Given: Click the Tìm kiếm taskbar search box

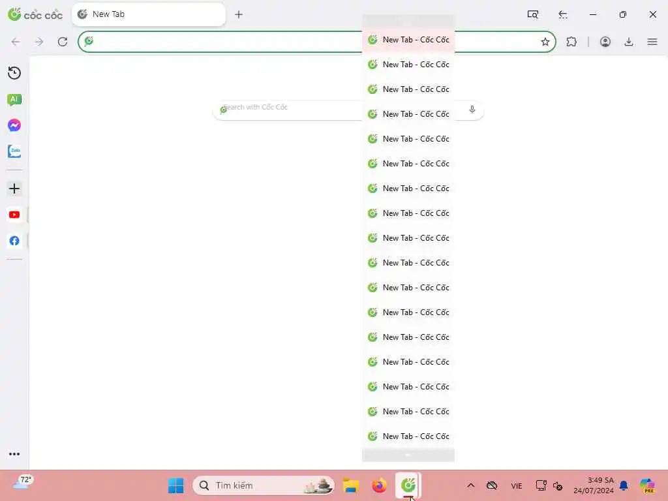Looking at the screenshot, I should tap(264, 485).
